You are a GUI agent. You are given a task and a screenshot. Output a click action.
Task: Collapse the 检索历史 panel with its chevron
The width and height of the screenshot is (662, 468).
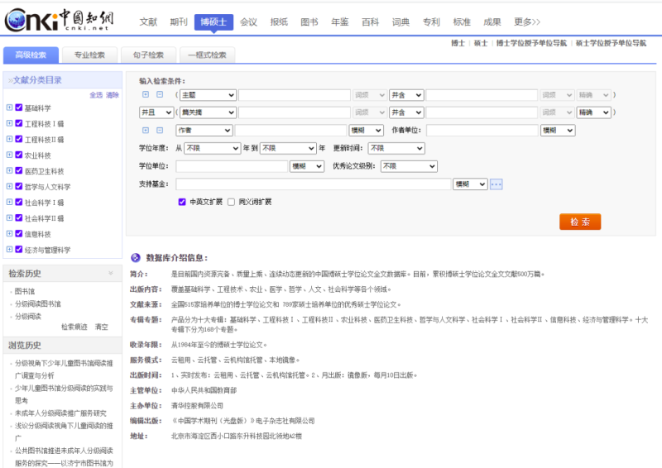[111, 274]
